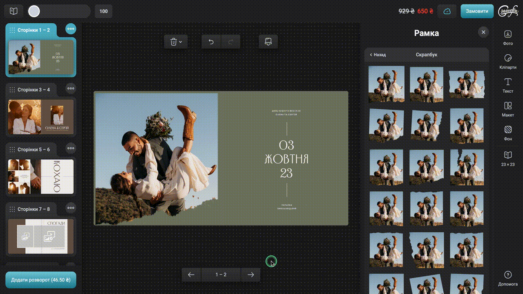Open the Фон background panel
Viewport: 523px width, 294px height.
[508, 133]
